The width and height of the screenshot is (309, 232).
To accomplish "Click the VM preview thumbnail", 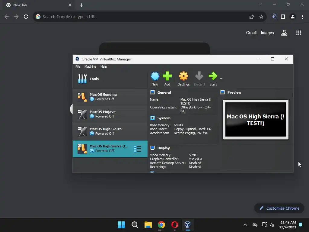I will pos(255,119).
